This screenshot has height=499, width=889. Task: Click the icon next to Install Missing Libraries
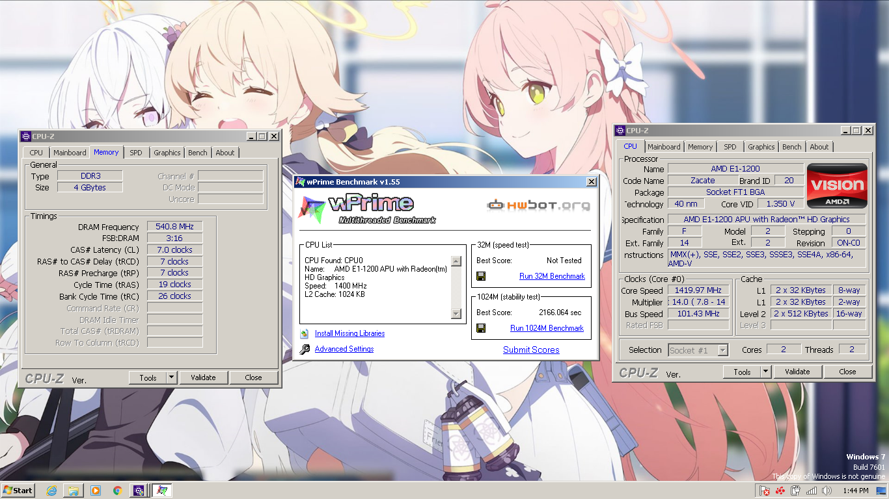tap(304, 333)
